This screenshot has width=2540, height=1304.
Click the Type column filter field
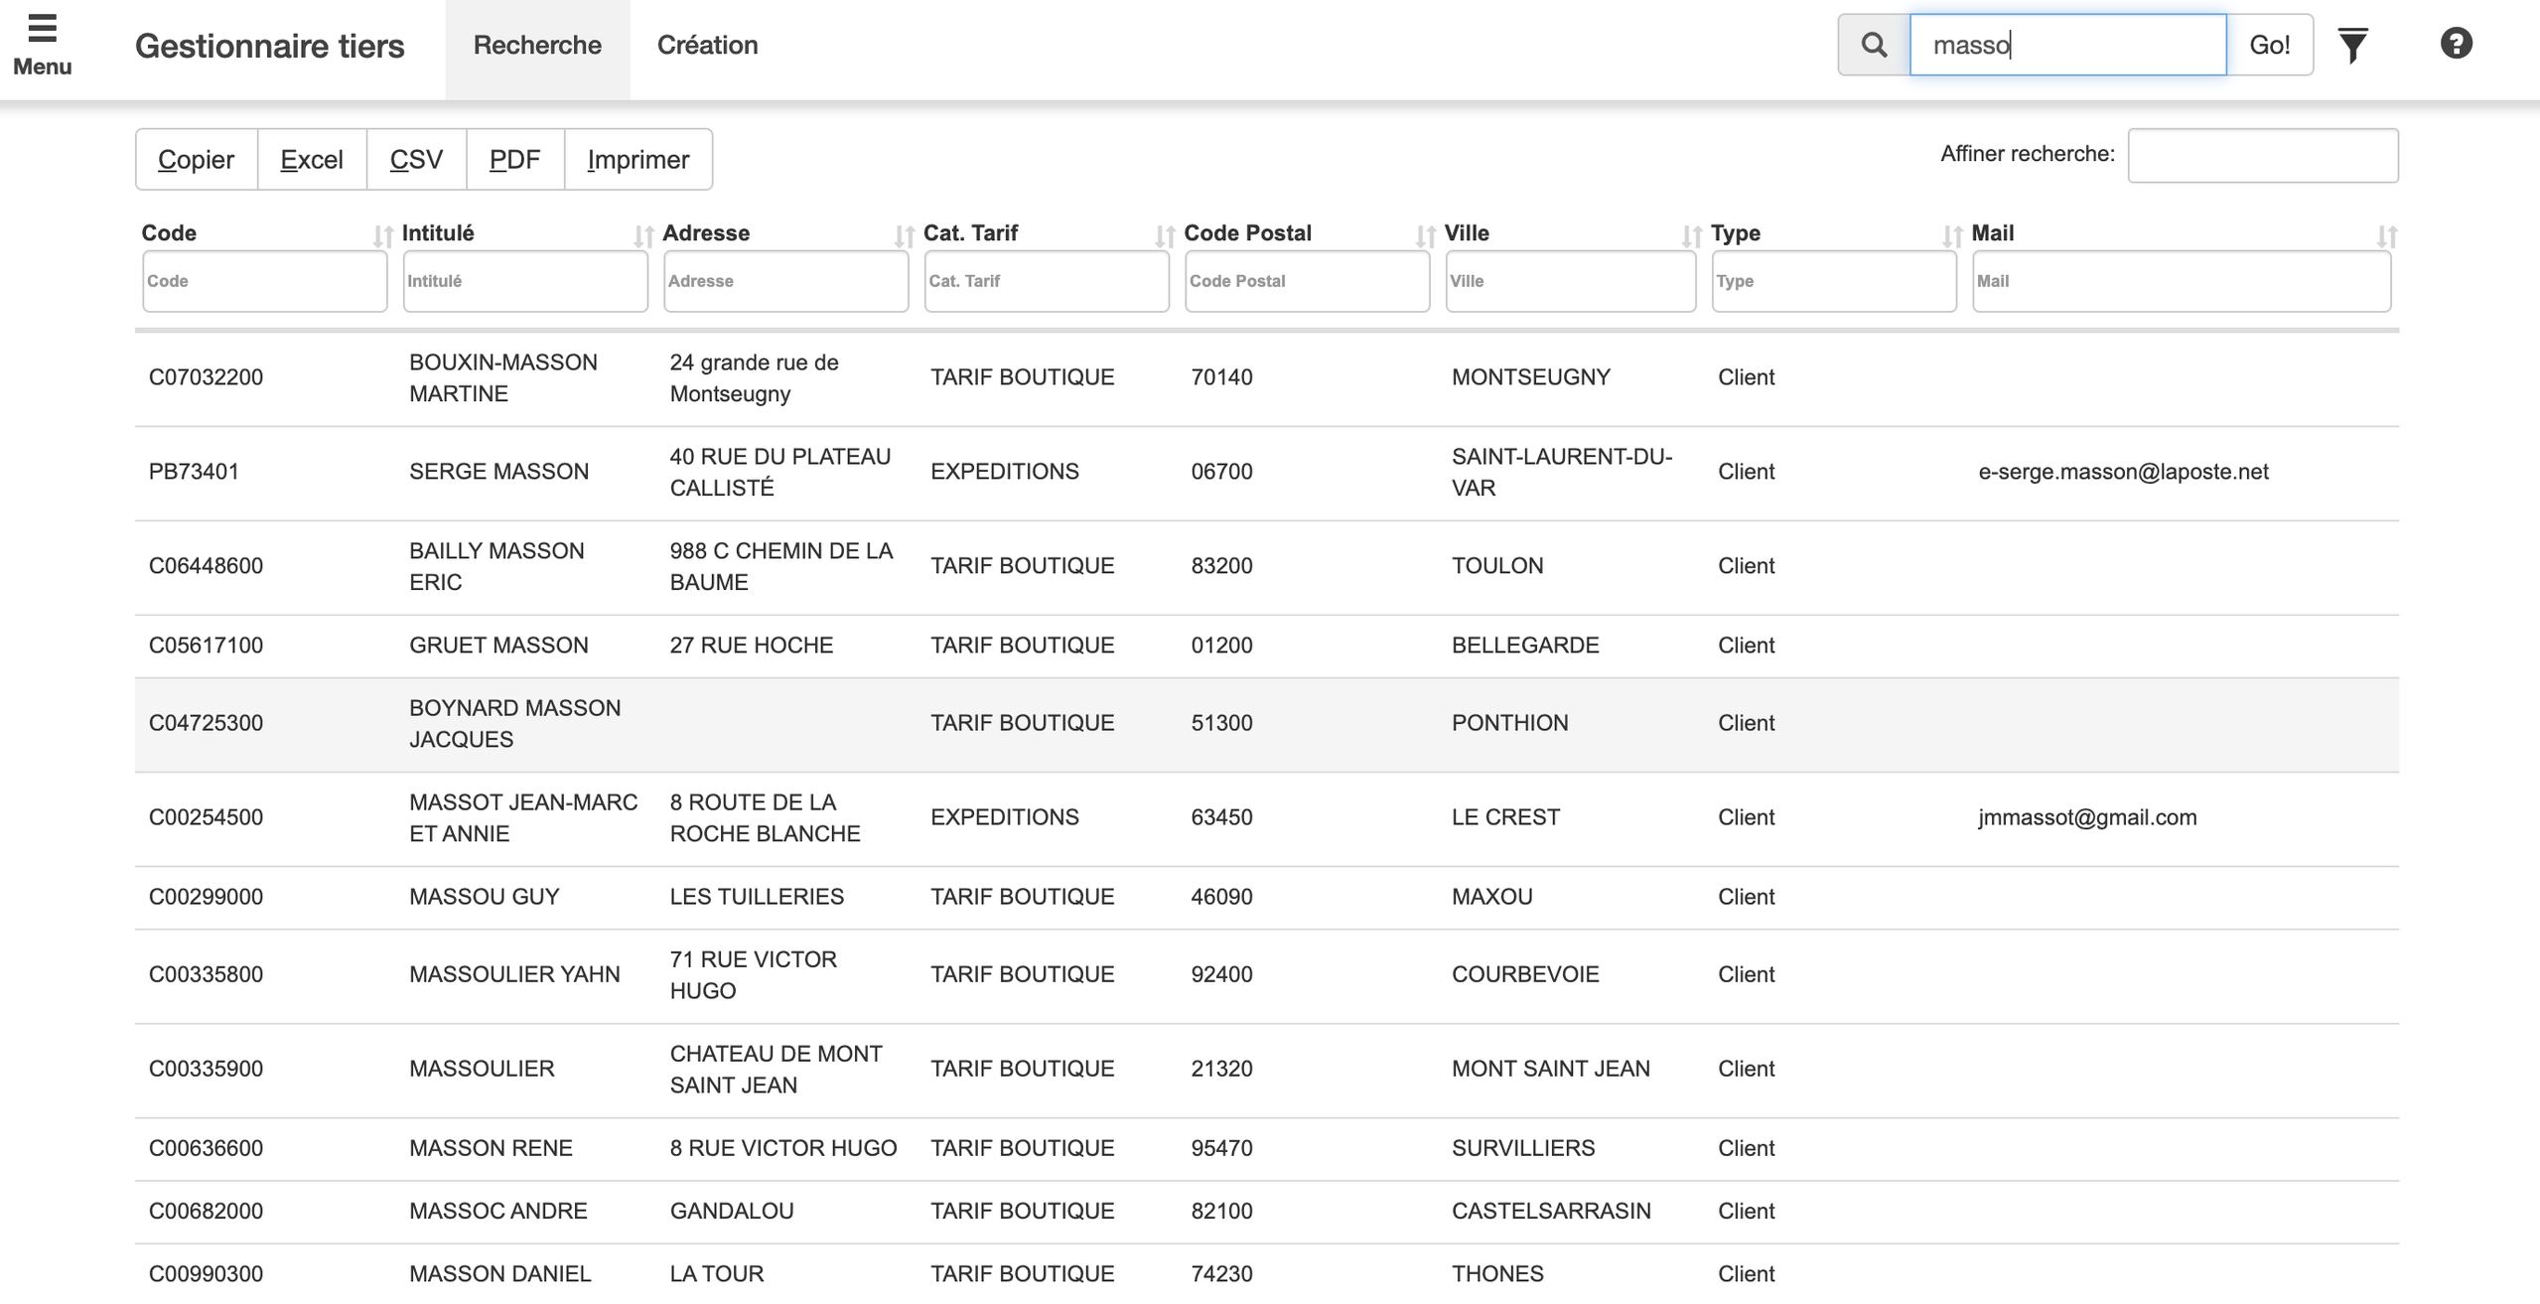[1834, 281]
